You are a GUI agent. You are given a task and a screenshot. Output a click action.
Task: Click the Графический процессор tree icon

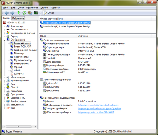pos(12,50)
